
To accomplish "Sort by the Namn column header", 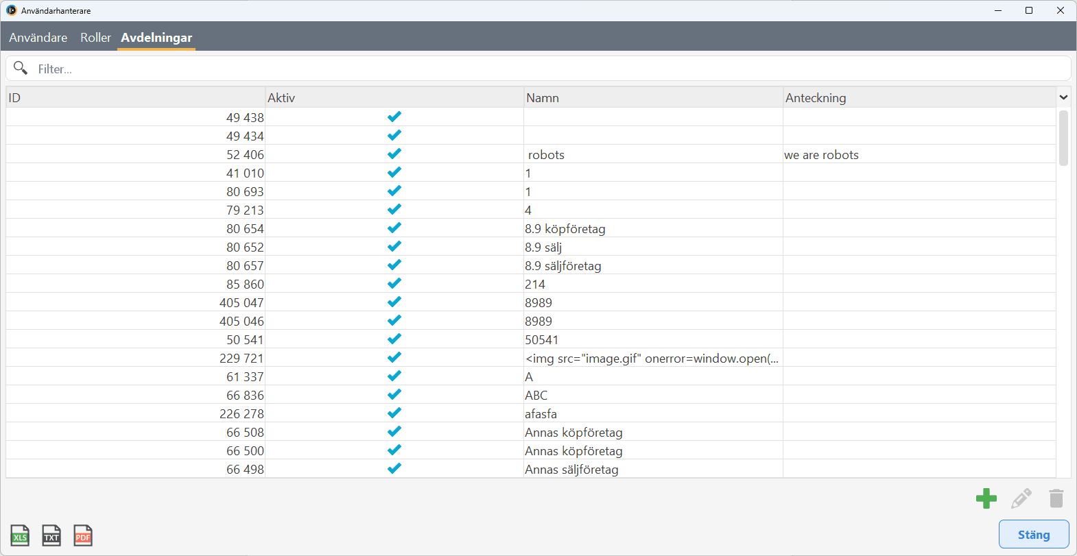I will click(652, 97).
